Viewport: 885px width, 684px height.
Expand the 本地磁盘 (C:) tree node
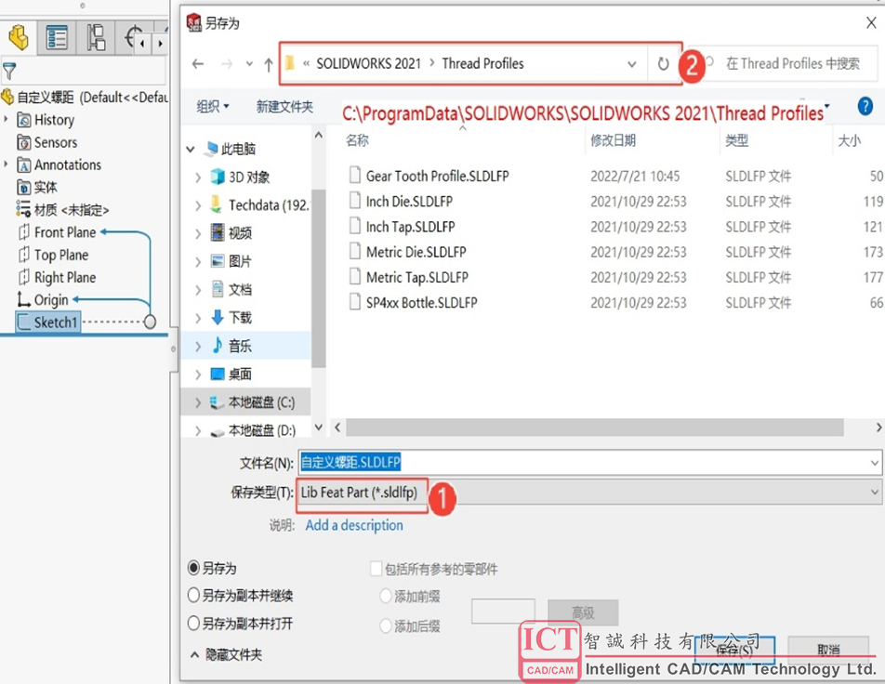click(197, 402)
